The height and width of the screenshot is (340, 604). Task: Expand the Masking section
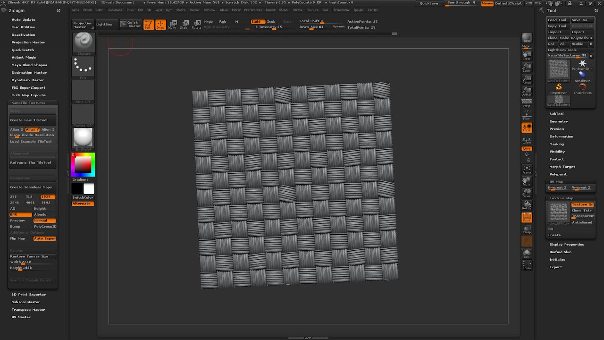coord(556,144)
